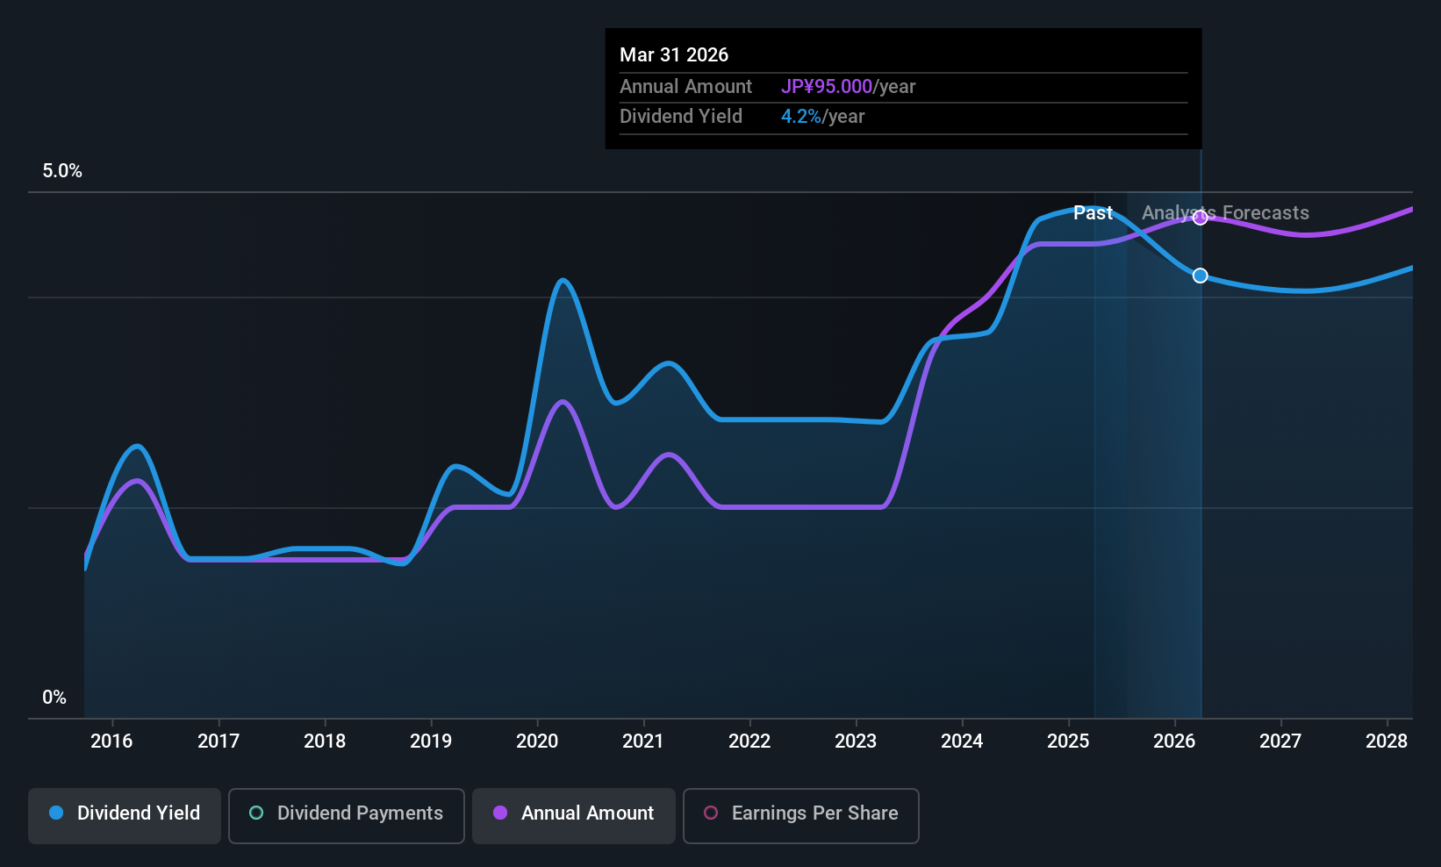Viewport: 1441px width, 867px height.
Task: Click the Mar 31 2026 tooltip date
Action: tap(674, 55)
